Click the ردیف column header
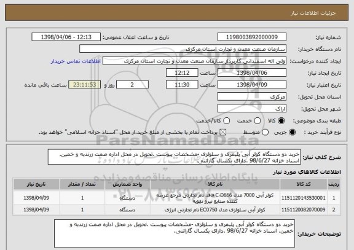354x250 pixels. pos(334,184)
